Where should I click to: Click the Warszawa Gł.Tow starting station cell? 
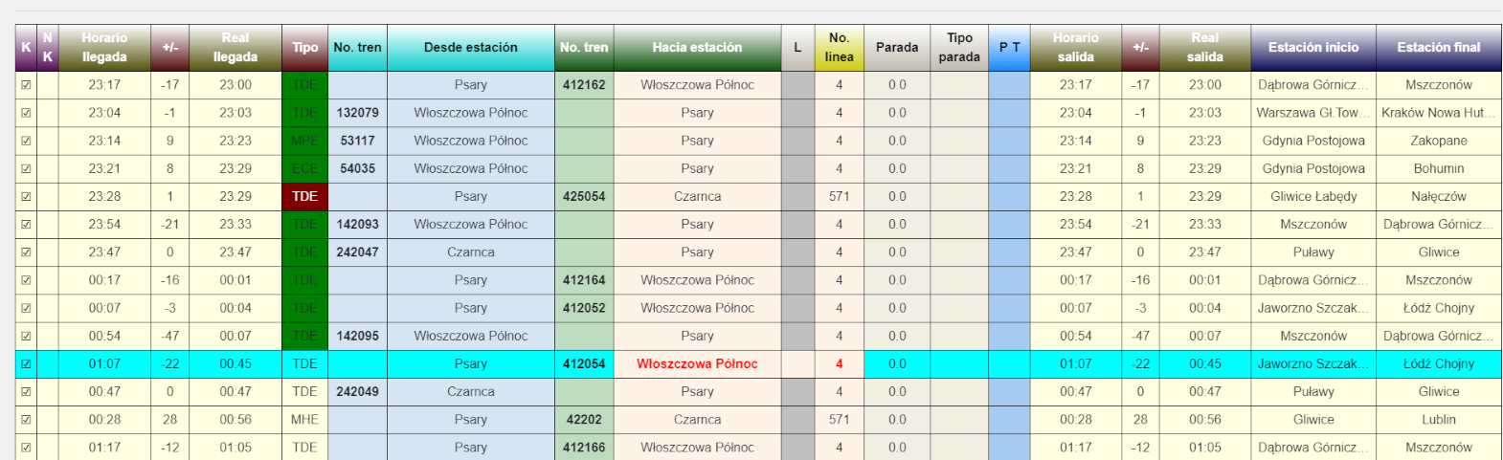1312,113
